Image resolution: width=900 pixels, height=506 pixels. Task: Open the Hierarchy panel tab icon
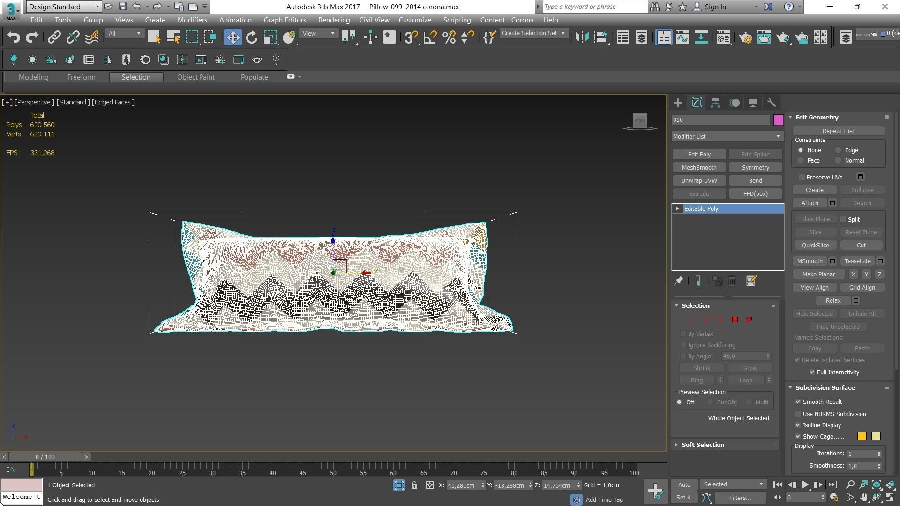tap(715, 103)
